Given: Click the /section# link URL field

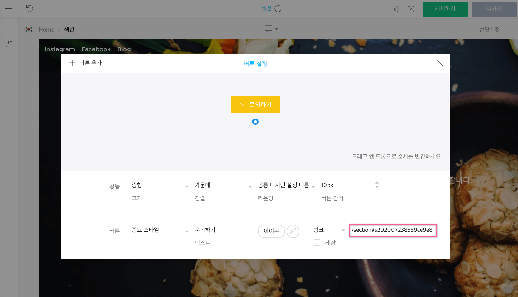Looking at the screenshot, I should point(393,230).
